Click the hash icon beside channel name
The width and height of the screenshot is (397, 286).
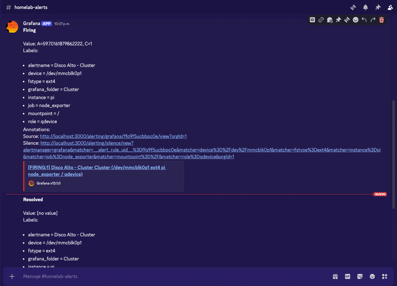[9, 7]
